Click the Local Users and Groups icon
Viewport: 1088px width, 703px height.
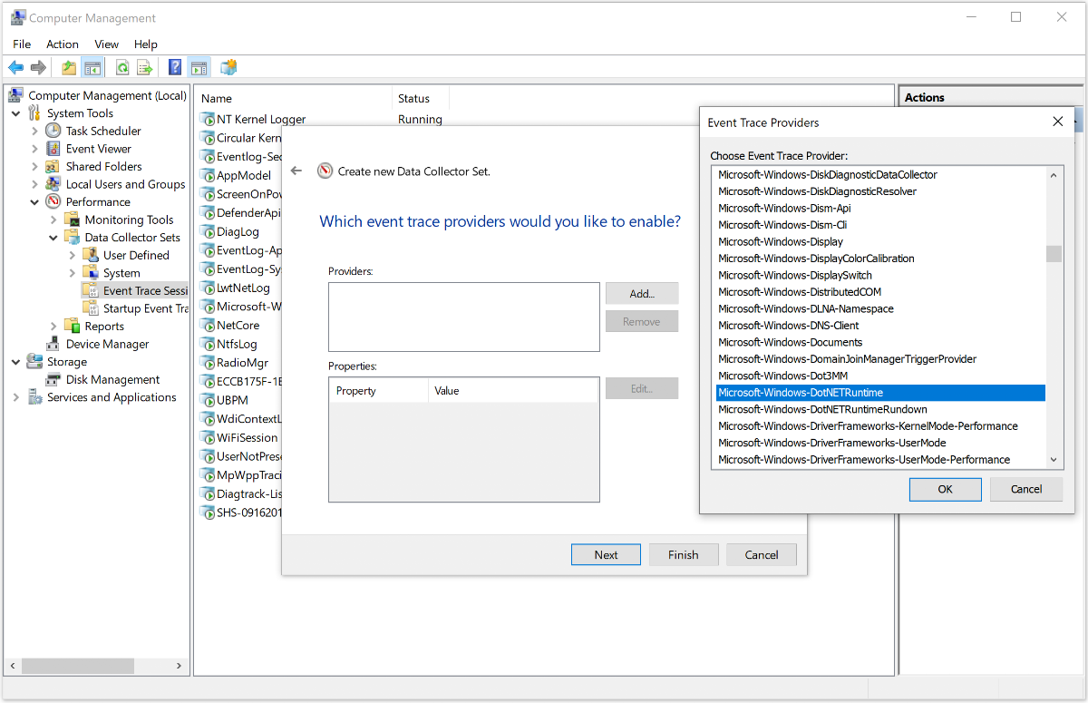coord(53,184)
